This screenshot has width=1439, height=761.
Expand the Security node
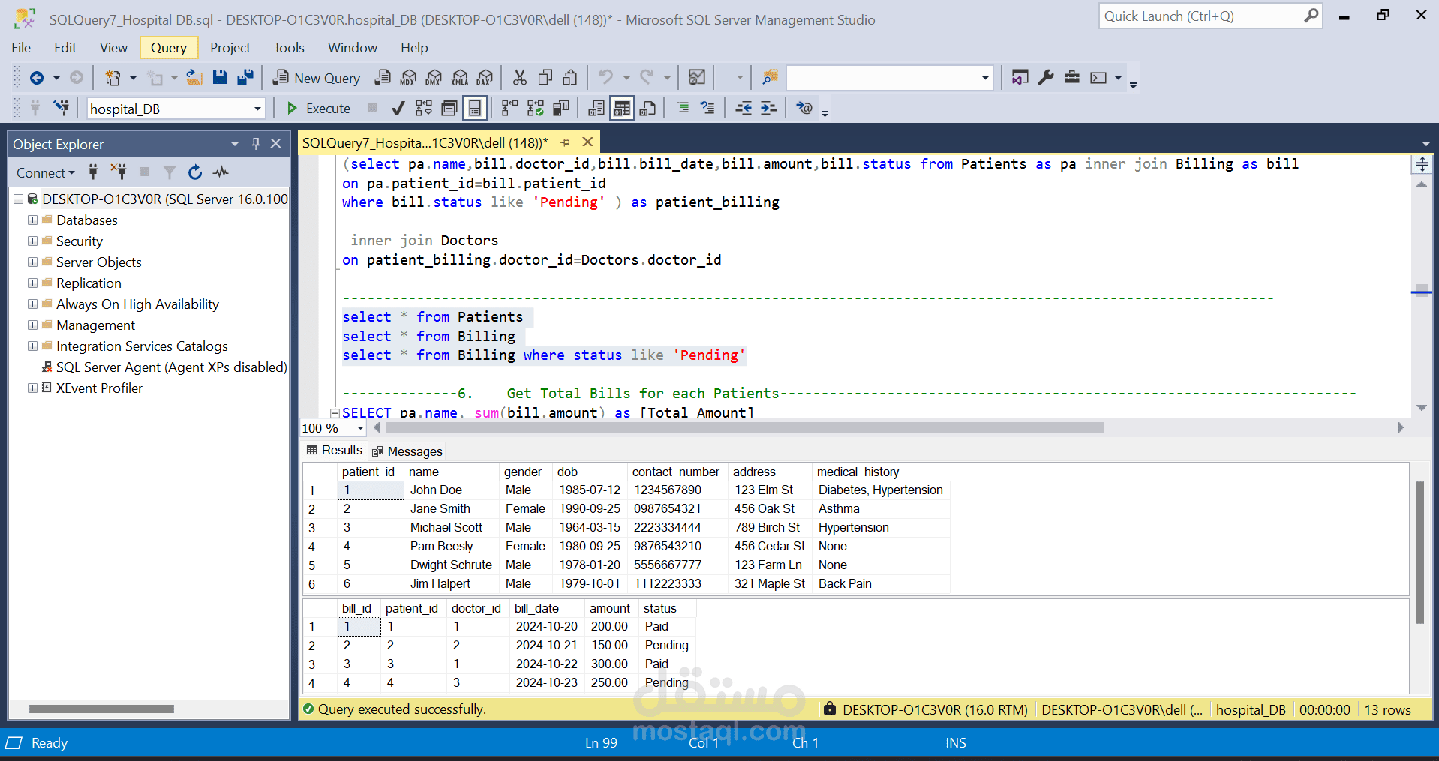[32, 241]
